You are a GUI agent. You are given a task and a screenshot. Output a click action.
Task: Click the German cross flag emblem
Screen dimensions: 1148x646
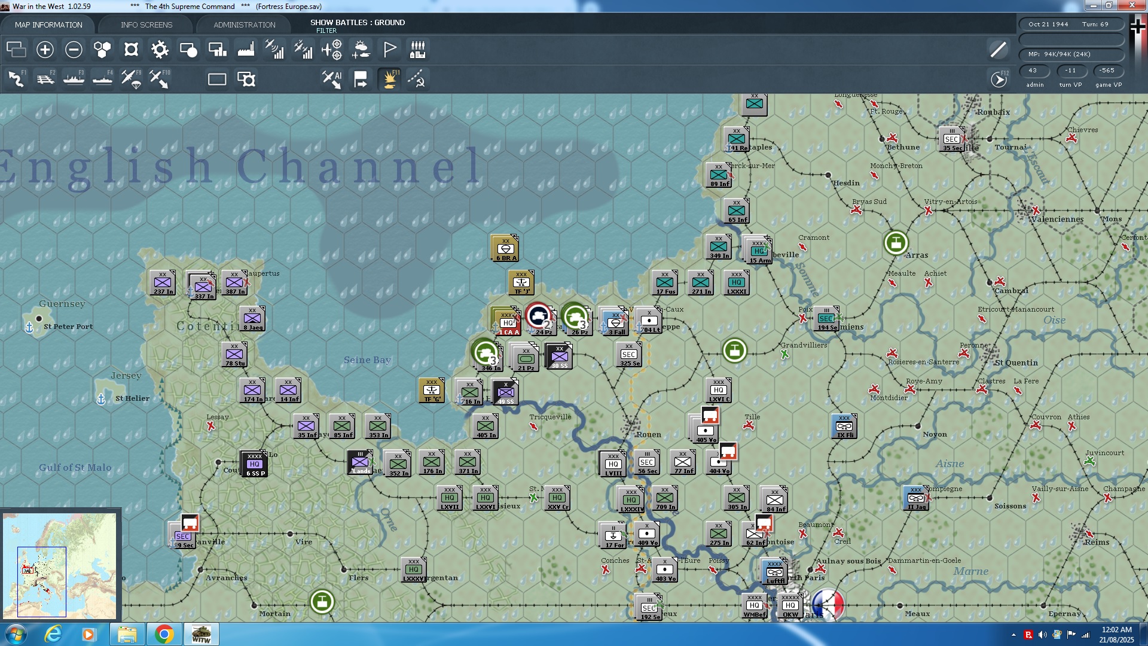(1138, 28)
